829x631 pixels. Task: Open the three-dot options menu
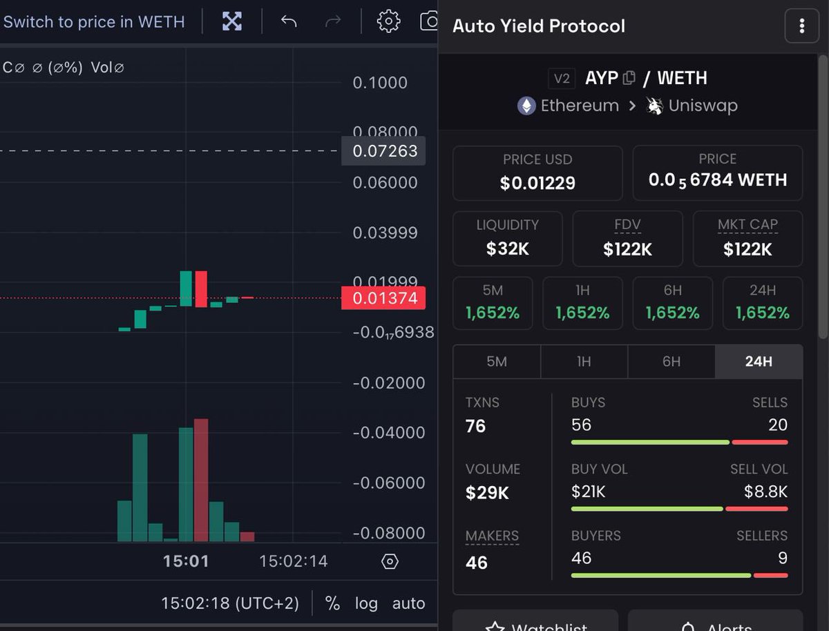pyautogui.click(x=801, y=26)
